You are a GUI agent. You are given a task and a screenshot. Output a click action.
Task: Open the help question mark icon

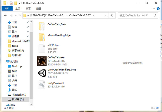tap(158, 9)
